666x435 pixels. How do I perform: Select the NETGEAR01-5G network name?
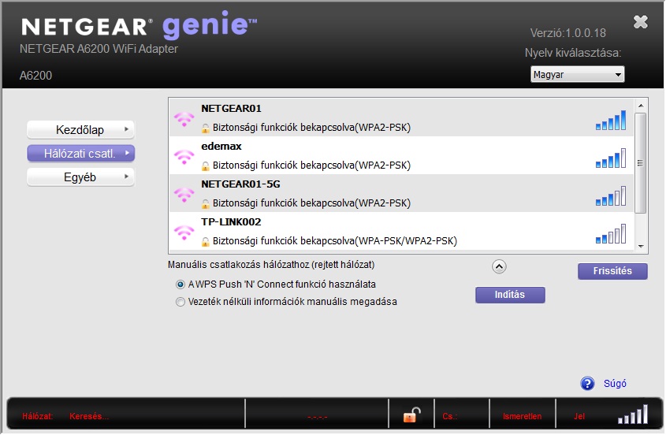[x=240, y=184]
